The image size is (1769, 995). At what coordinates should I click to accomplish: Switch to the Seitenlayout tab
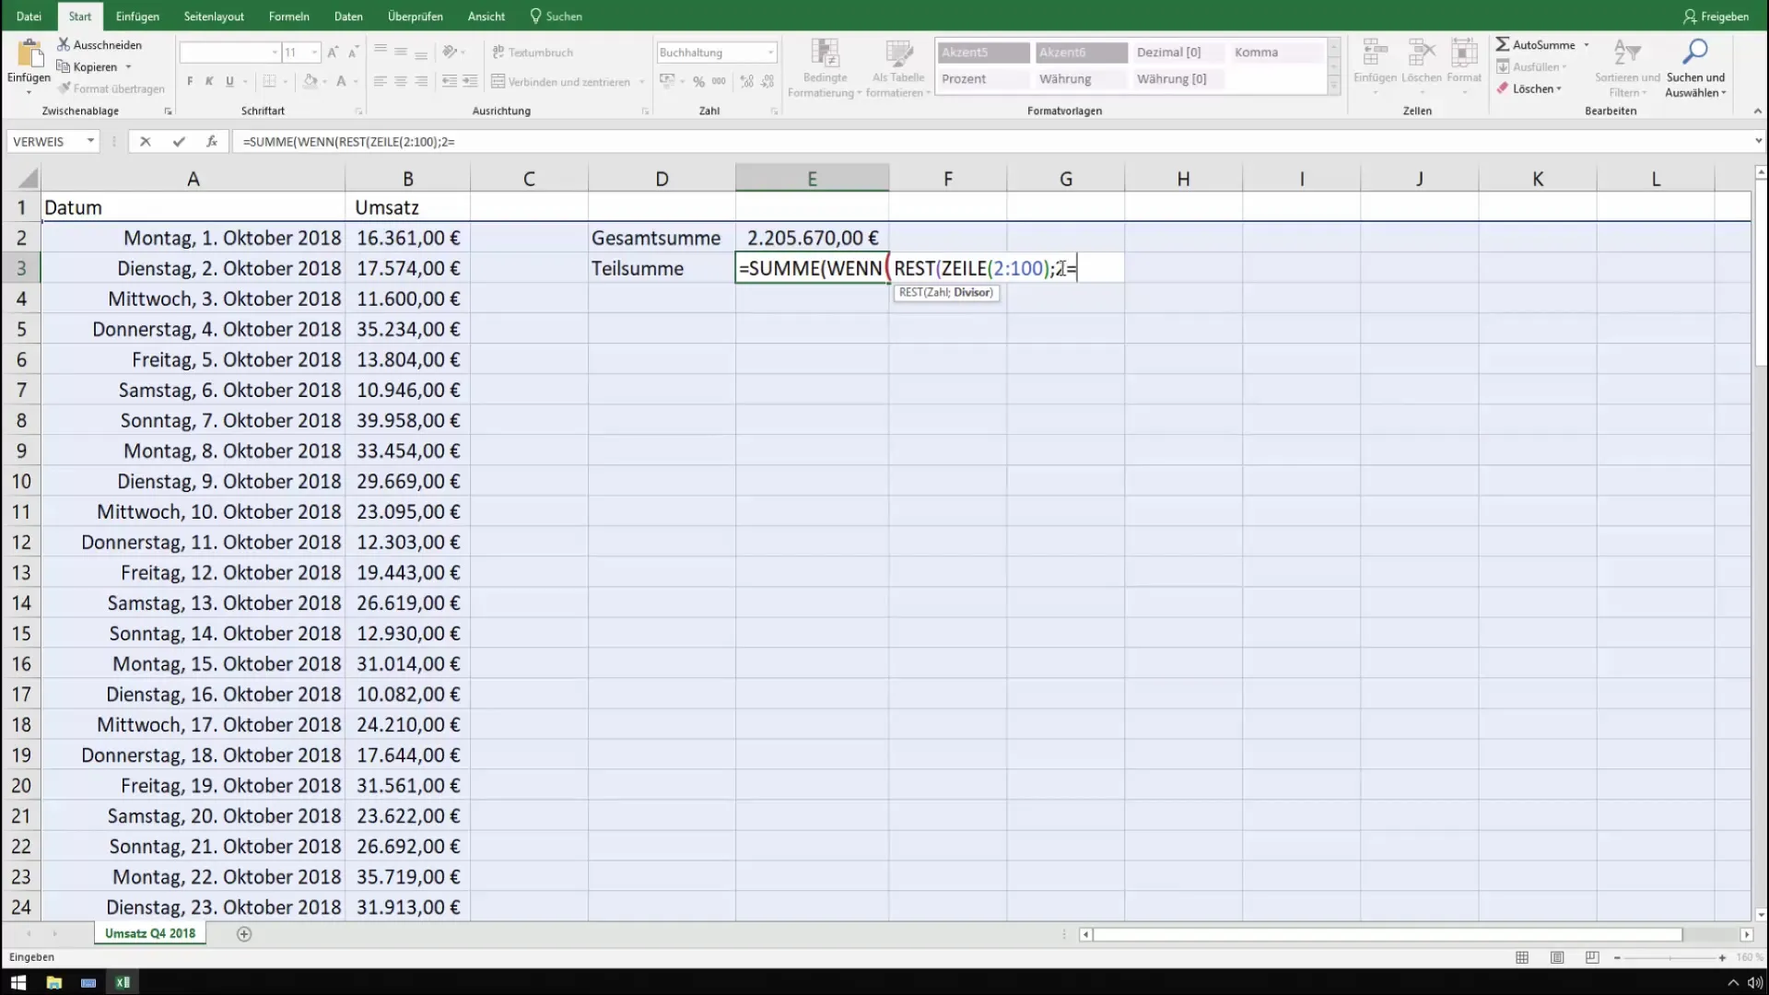214,16
